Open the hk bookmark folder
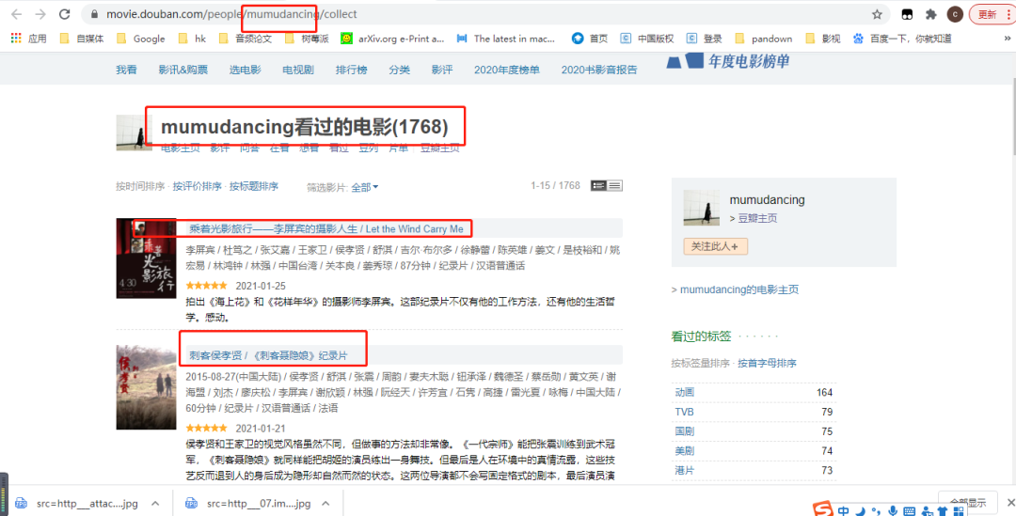The width and height of the screenshot is (1016, 516). [x=192, y=39]
